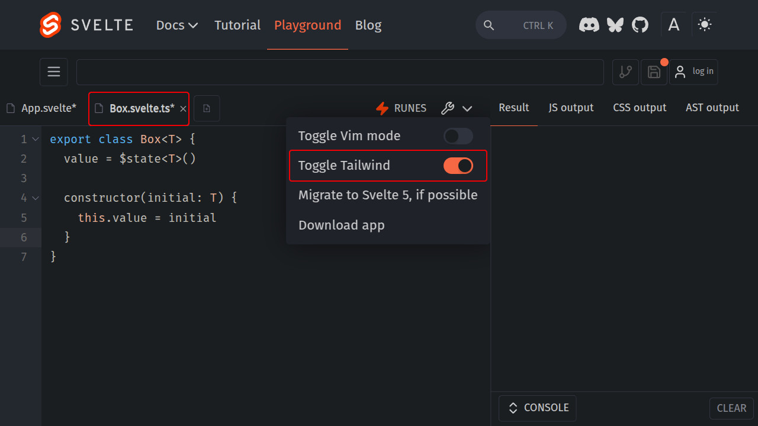Screen dimensions: 758x426
Task: Click the new file icon
Action: [207, 108]
